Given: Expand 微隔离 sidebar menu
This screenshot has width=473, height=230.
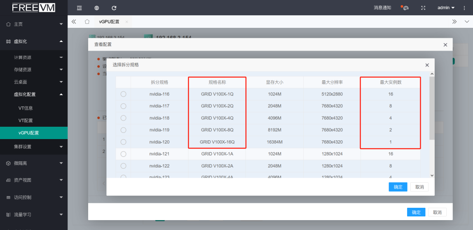Looking at the screenshot, I should pos(34,163).
